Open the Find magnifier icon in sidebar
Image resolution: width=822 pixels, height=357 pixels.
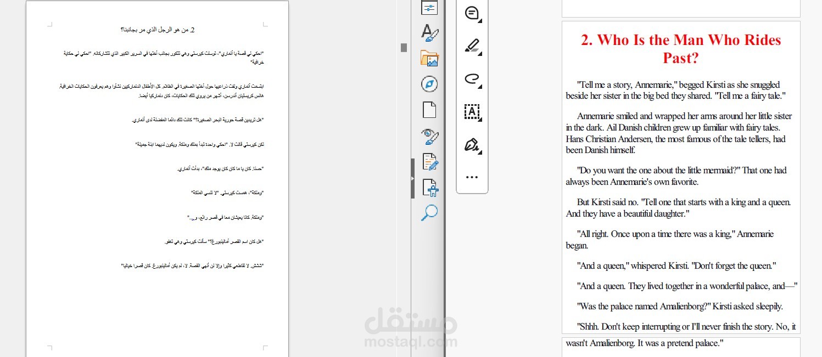(429, 213)
